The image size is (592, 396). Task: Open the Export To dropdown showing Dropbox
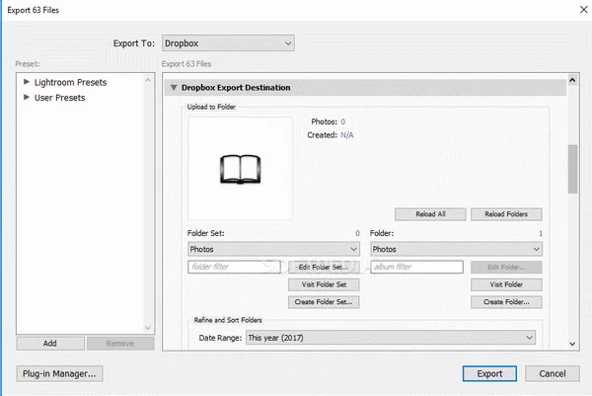tap(228, 43)
